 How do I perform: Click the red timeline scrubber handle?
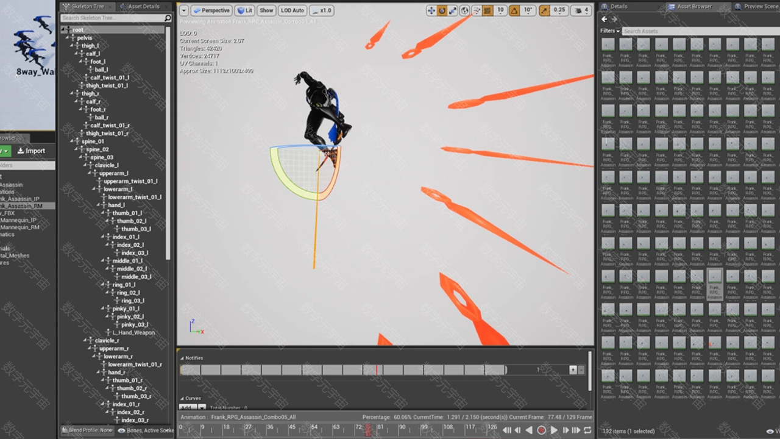tap(367, 430)
